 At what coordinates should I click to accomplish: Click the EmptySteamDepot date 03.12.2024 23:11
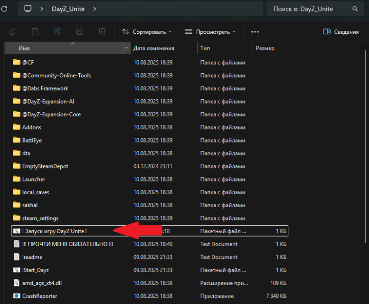tap(153, 166)
